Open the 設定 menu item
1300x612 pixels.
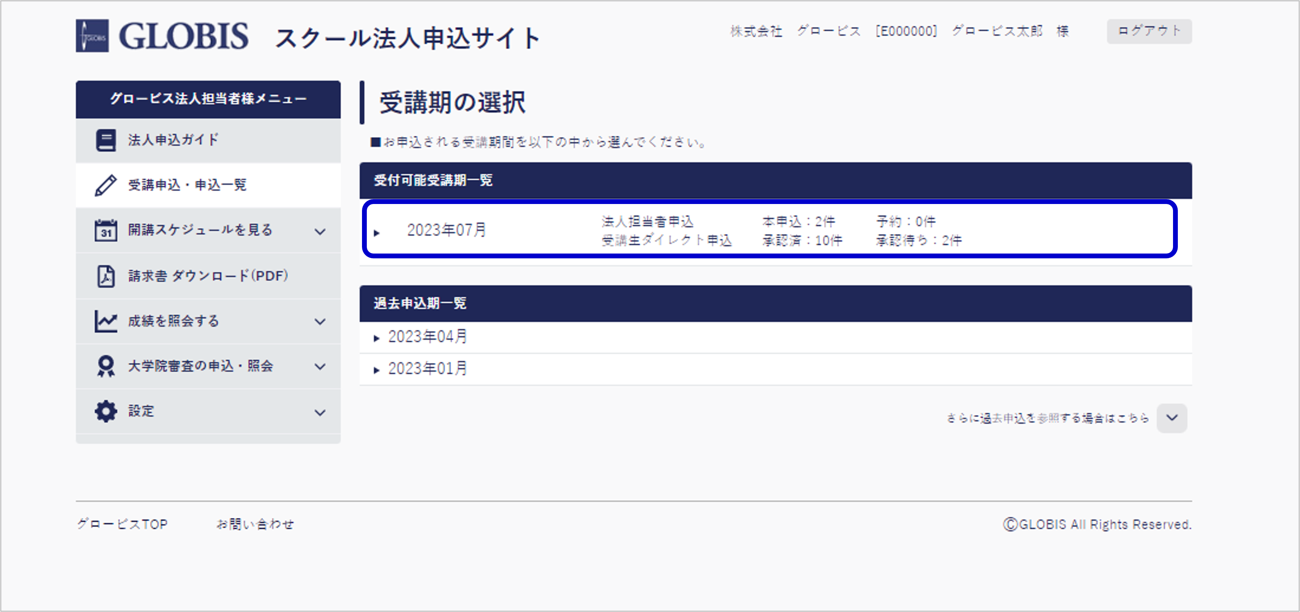click(208, 412)
